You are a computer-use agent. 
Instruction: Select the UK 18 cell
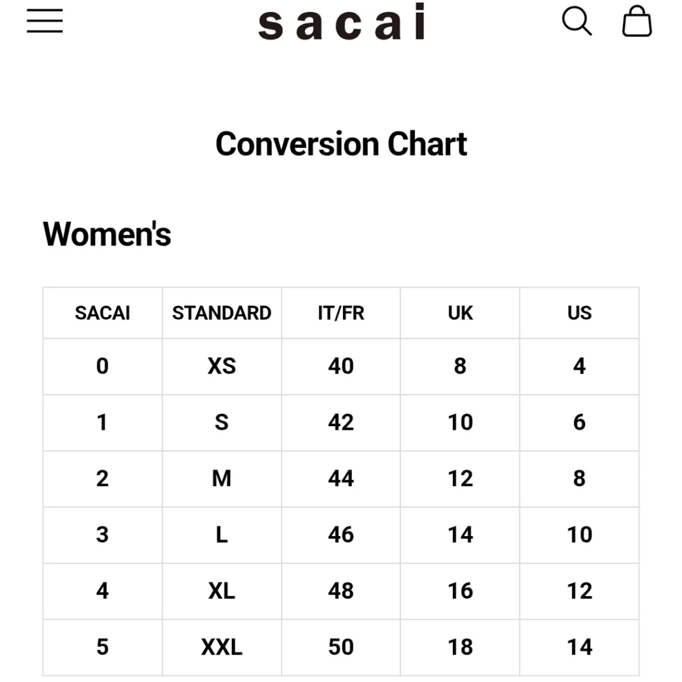pos(460,647)
